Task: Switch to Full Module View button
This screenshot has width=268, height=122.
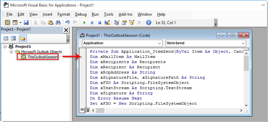Action: tap(88, 110)
